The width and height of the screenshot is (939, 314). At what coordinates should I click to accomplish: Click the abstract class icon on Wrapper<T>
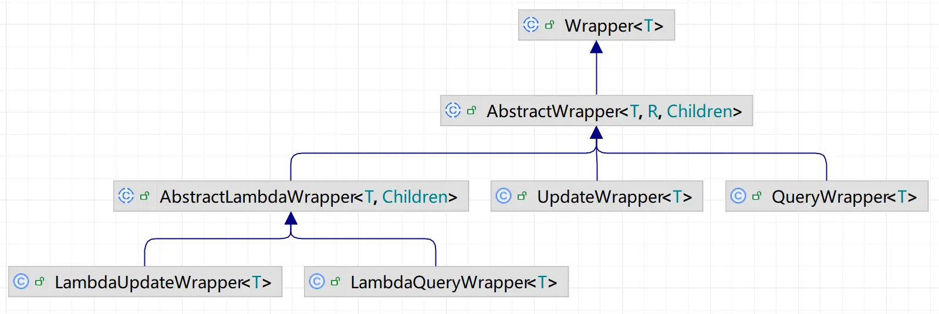531,25
